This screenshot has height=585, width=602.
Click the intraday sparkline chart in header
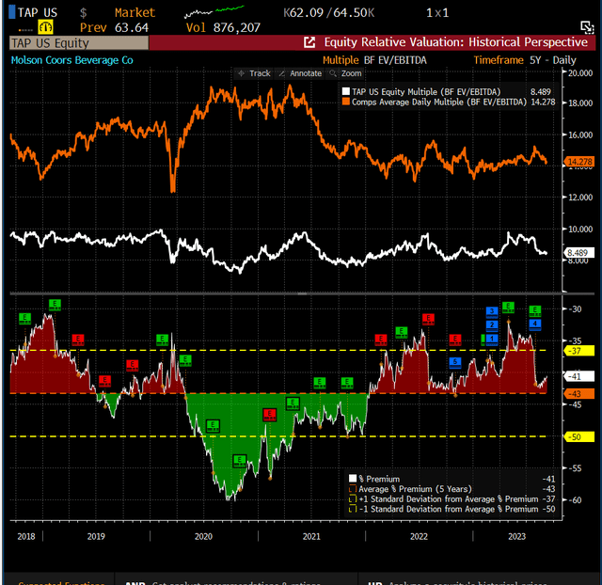[x=214, y=11]
